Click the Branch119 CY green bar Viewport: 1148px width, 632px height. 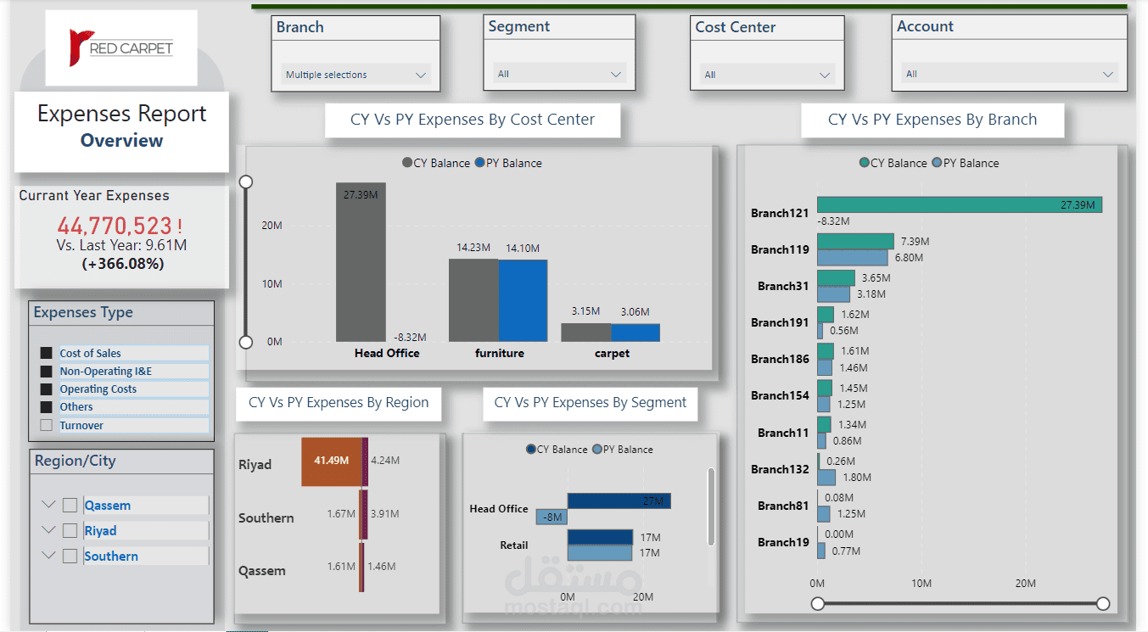pyautogui.click(x=855, y=241)
